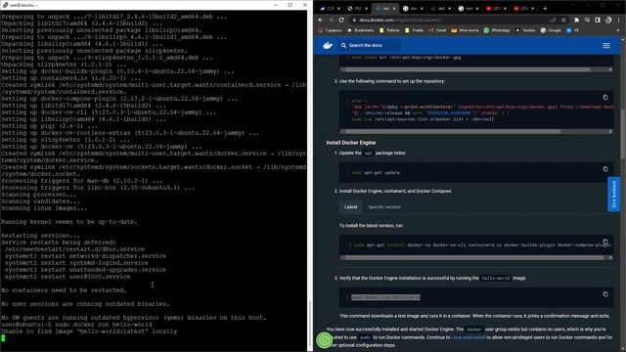Image resolution: width=626 pixels, height=352 pixels.
Task: Show hidden bookmarks via overflow chevron
Action: click(x=618, y=30)
